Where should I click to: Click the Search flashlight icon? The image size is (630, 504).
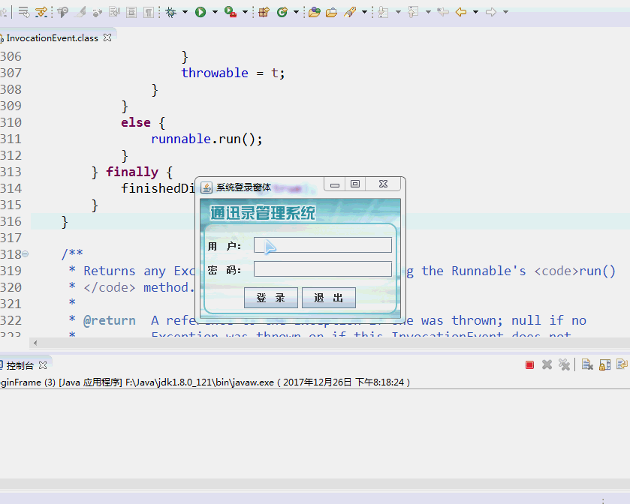tap(350, 13)
